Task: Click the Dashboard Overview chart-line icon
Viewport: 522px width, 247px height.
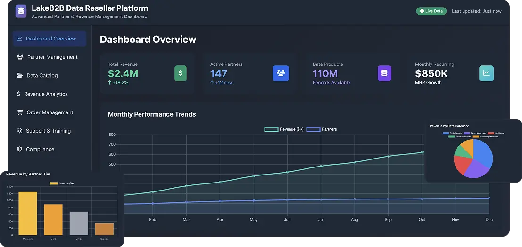Action: pyautogui.click(x=19, y=39)
